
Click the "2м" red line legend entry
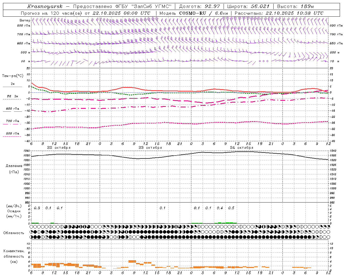point(12,84)
